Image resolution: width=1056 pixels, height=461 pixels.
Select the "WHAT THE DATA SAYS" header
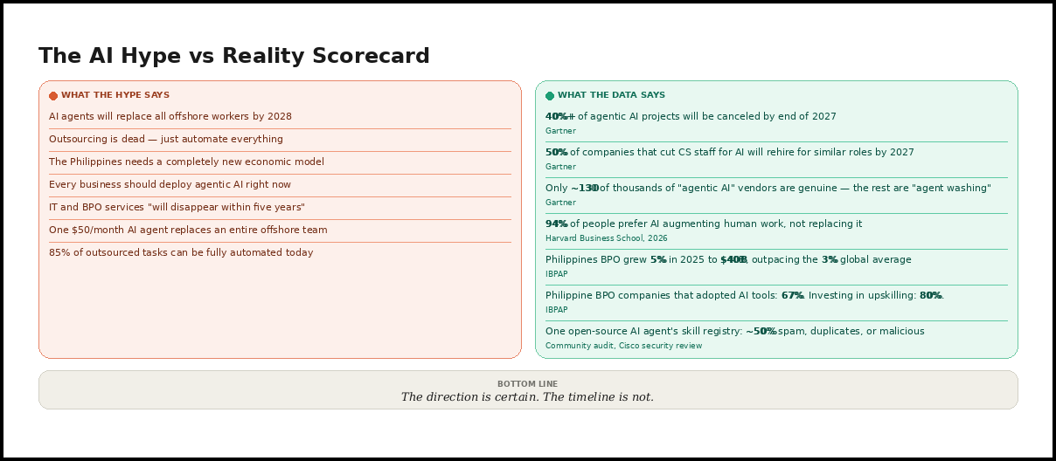(x=611, y=95)
